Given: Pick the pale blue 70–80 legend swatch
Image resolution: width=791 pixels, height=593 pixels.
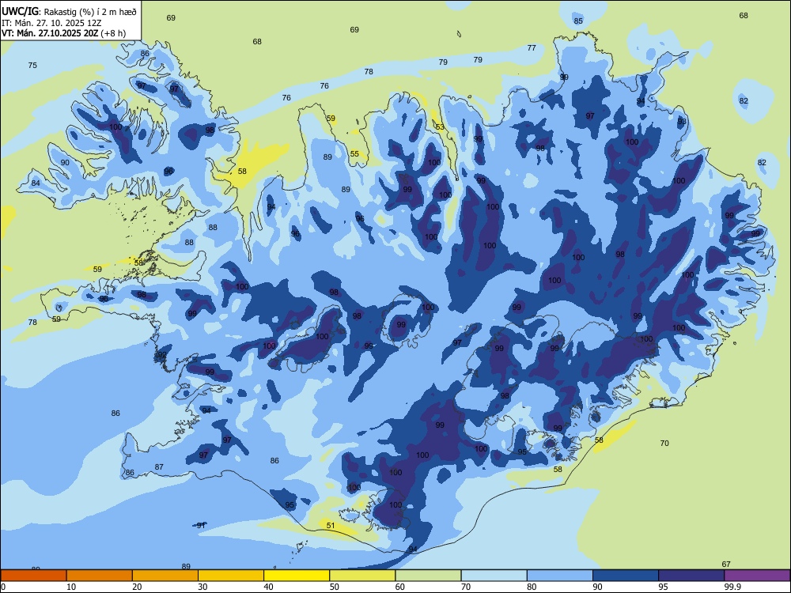Looking at the screenshot, I should point(494,576).
